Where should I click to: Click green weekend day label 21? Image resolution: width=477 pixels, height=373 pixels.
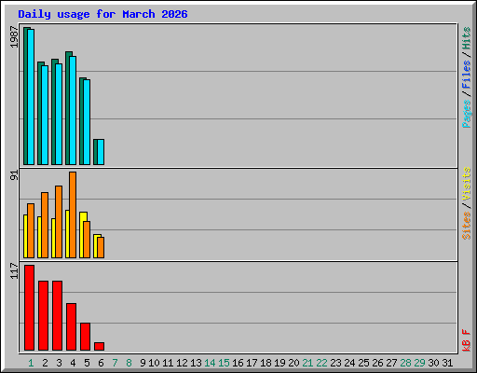coord(307,363)
